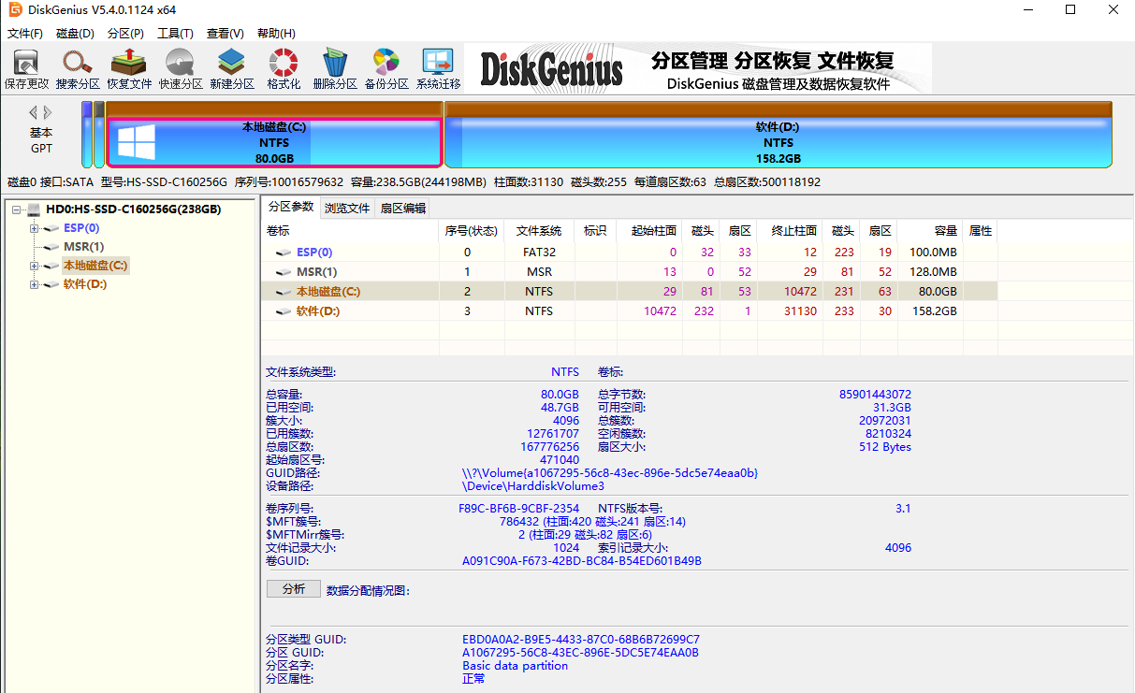Viewport: 1135px width, 693px height.
Task: Expand the 本地磁盘(C:) tree node
Action: [35, 266]
